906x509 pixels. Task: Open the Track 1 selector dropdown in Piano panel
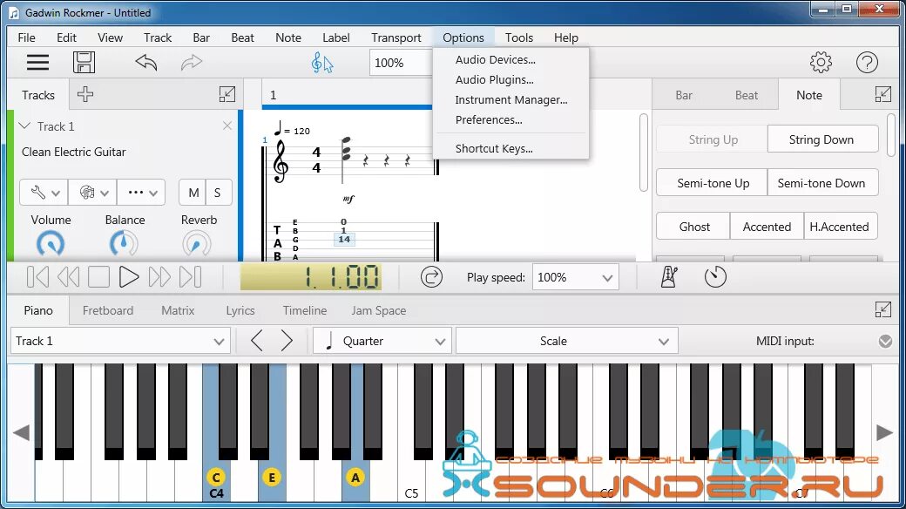(120, 341)
